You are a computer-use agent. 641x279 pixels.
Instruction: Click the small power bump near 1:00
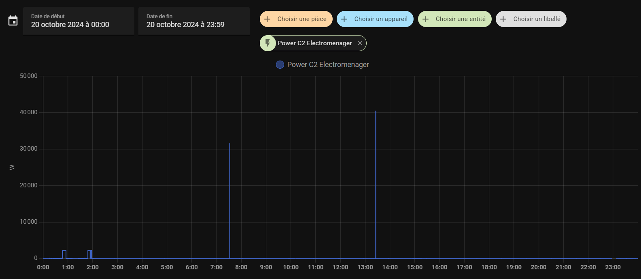tap(64, 254)
